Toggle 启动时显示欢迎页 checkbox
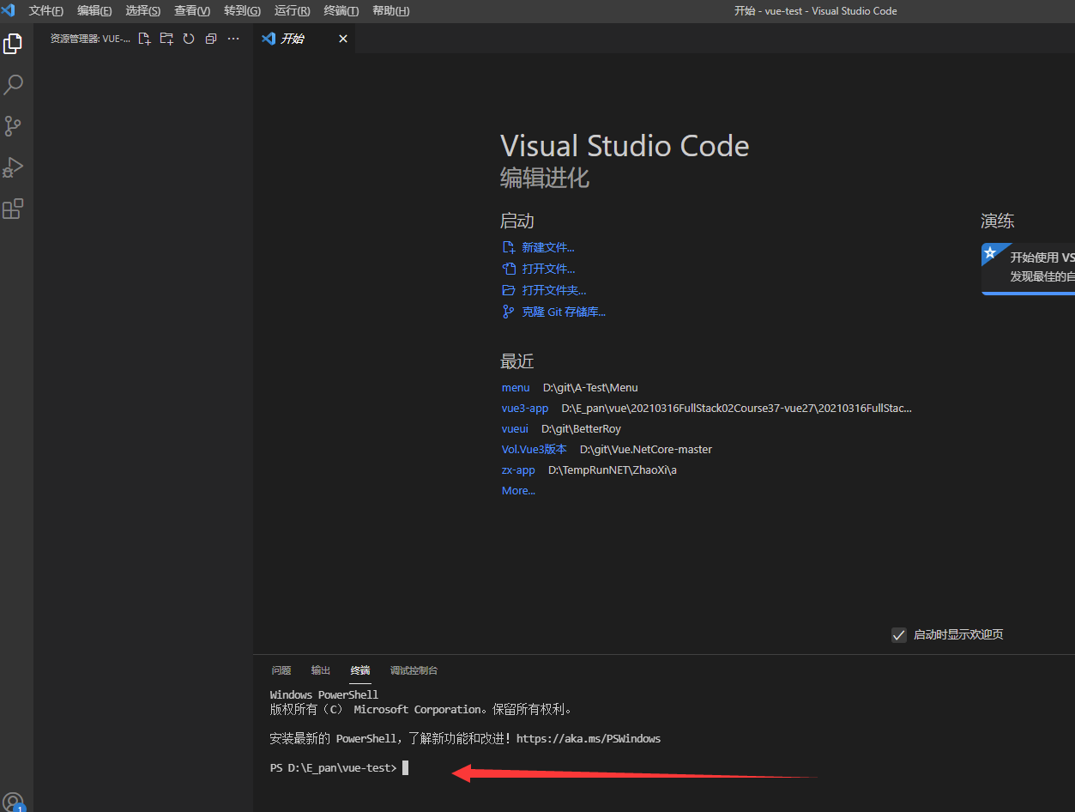This screenshot has width=1075, height=812. 898,635
